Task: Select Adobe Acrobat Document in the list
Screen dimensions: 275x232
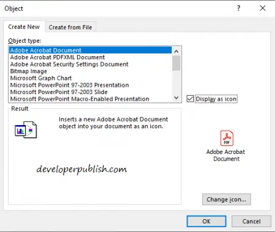Action: [90, 50]
